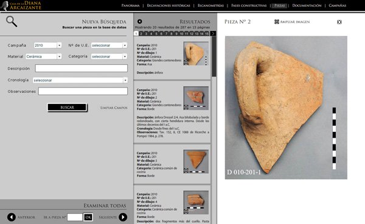
Task: Click the Anterior text link
Action: 26,217
